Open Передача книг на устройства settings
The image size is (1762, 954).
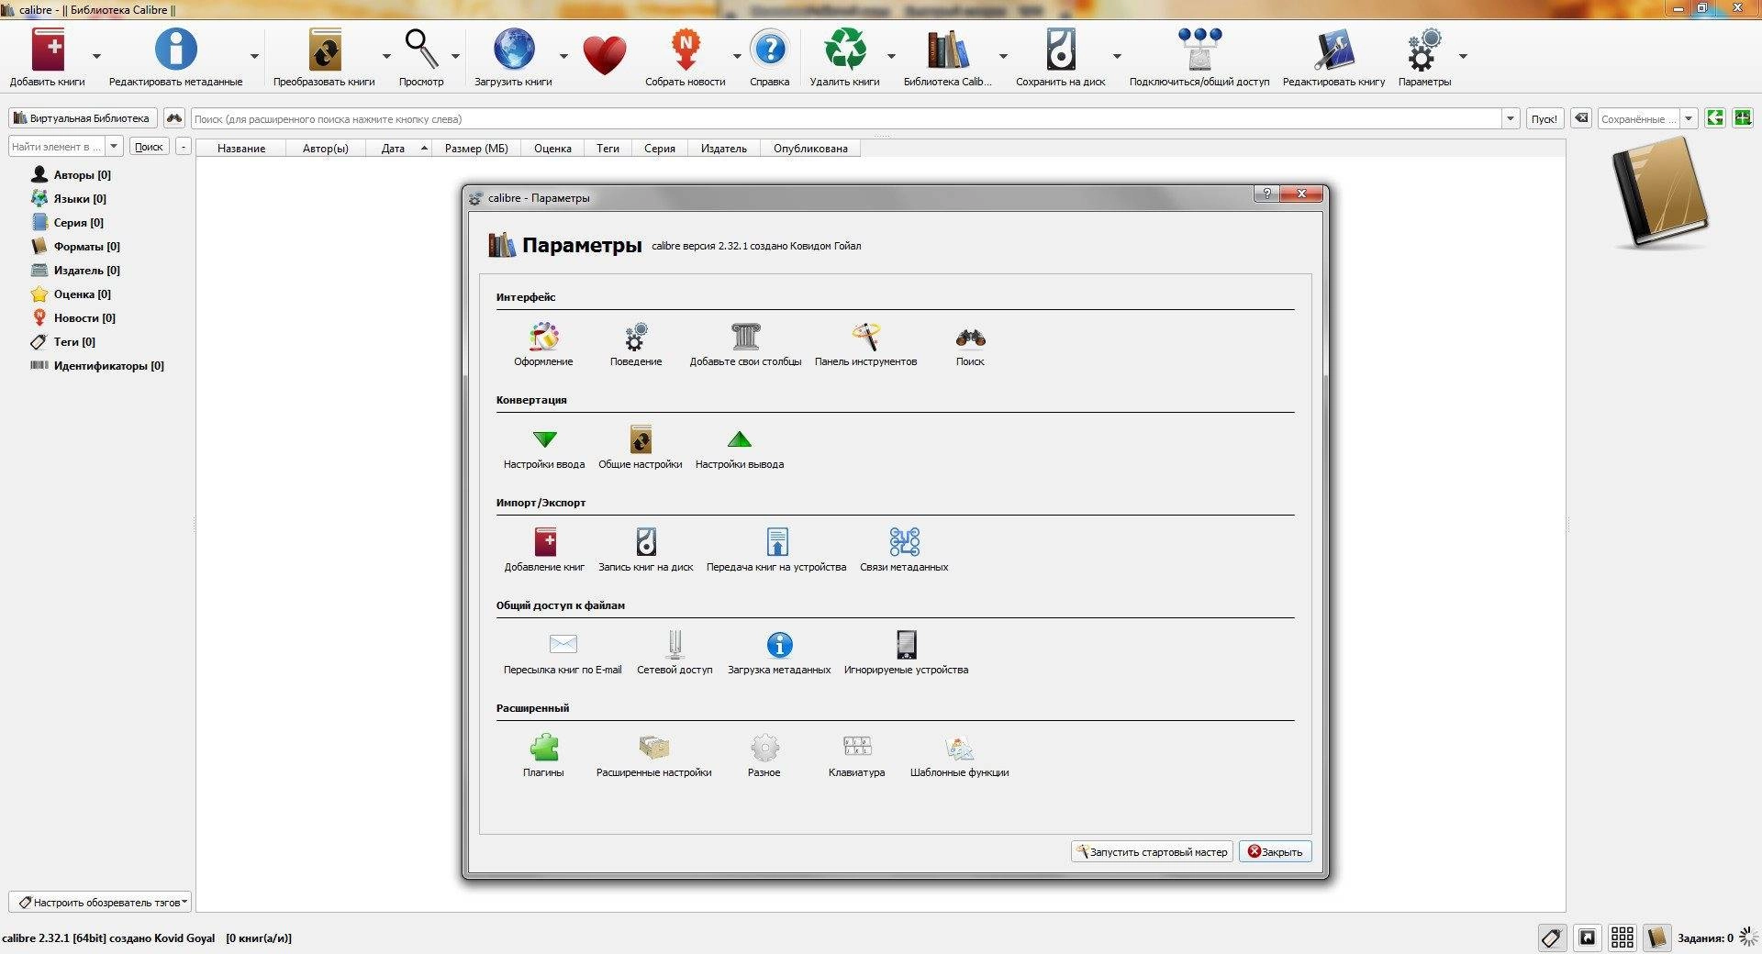(776, 550)
